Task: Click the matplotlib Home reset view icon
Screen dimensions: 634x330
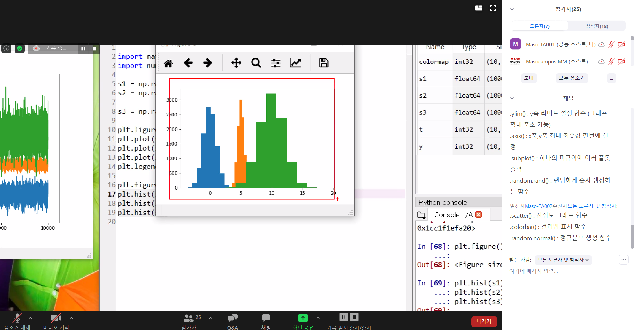Action: [168, 63]
